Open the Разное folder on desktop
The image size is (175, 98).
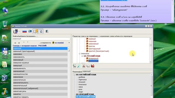pyautogui.click(x=5, y=66)
